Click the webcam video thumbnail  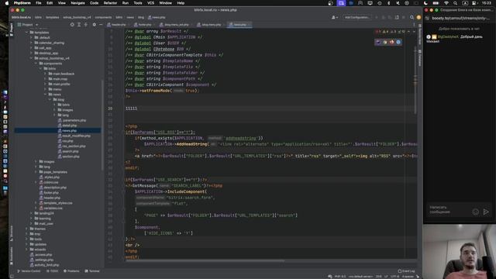(460, 251)
